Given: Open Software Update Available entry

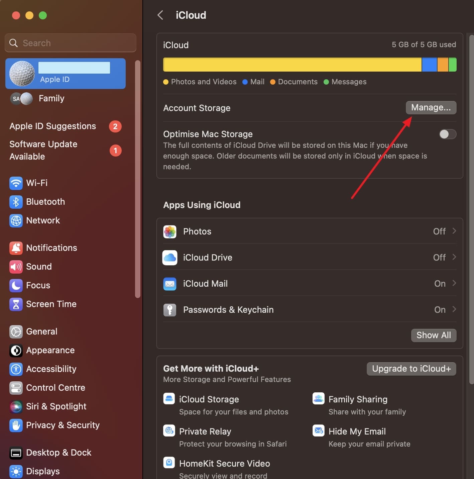Looking at the screenshot, I should click(66, 150).
